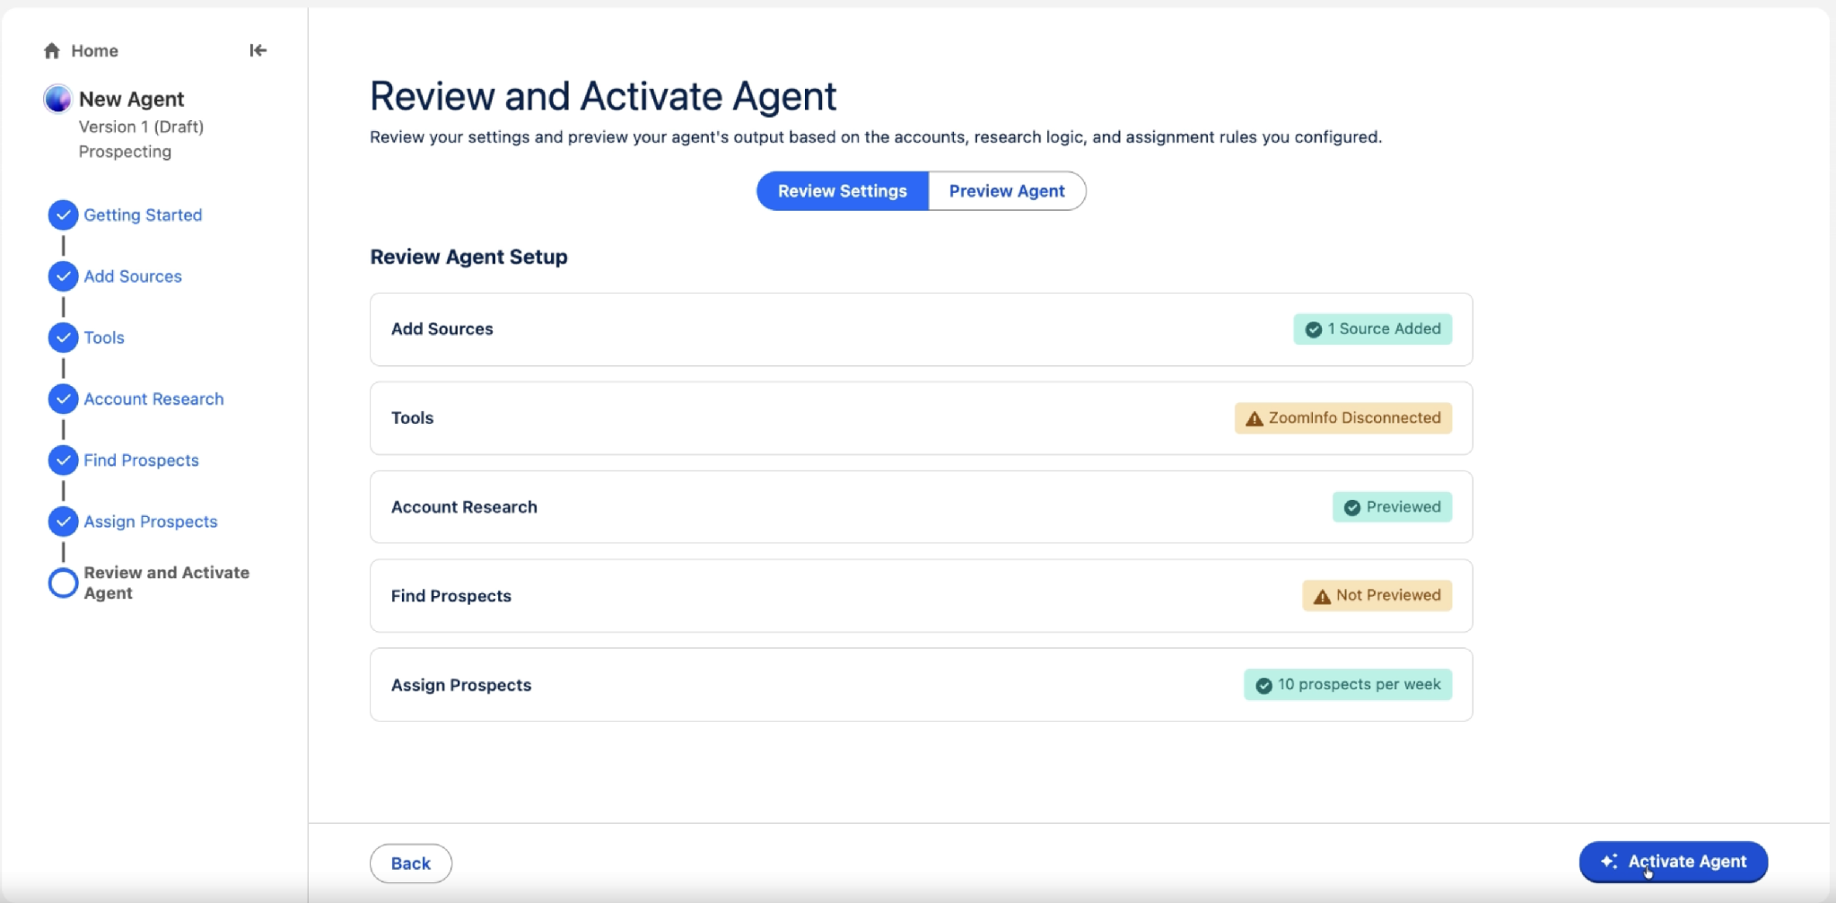Open the Assign Prospects sidebar step
Viewport: 1836px width, 903px height.
click(x=151, y=522)
